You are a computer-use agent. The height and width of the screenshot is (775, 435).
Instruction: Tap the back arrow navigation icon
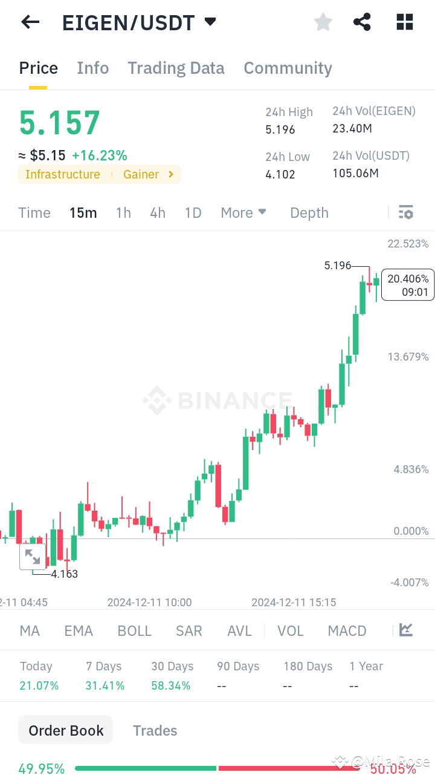30,22
